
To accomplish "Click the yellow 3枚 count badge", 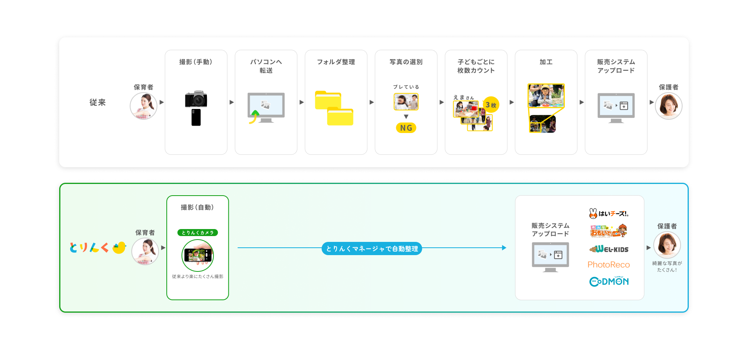I will click(491, 105).
